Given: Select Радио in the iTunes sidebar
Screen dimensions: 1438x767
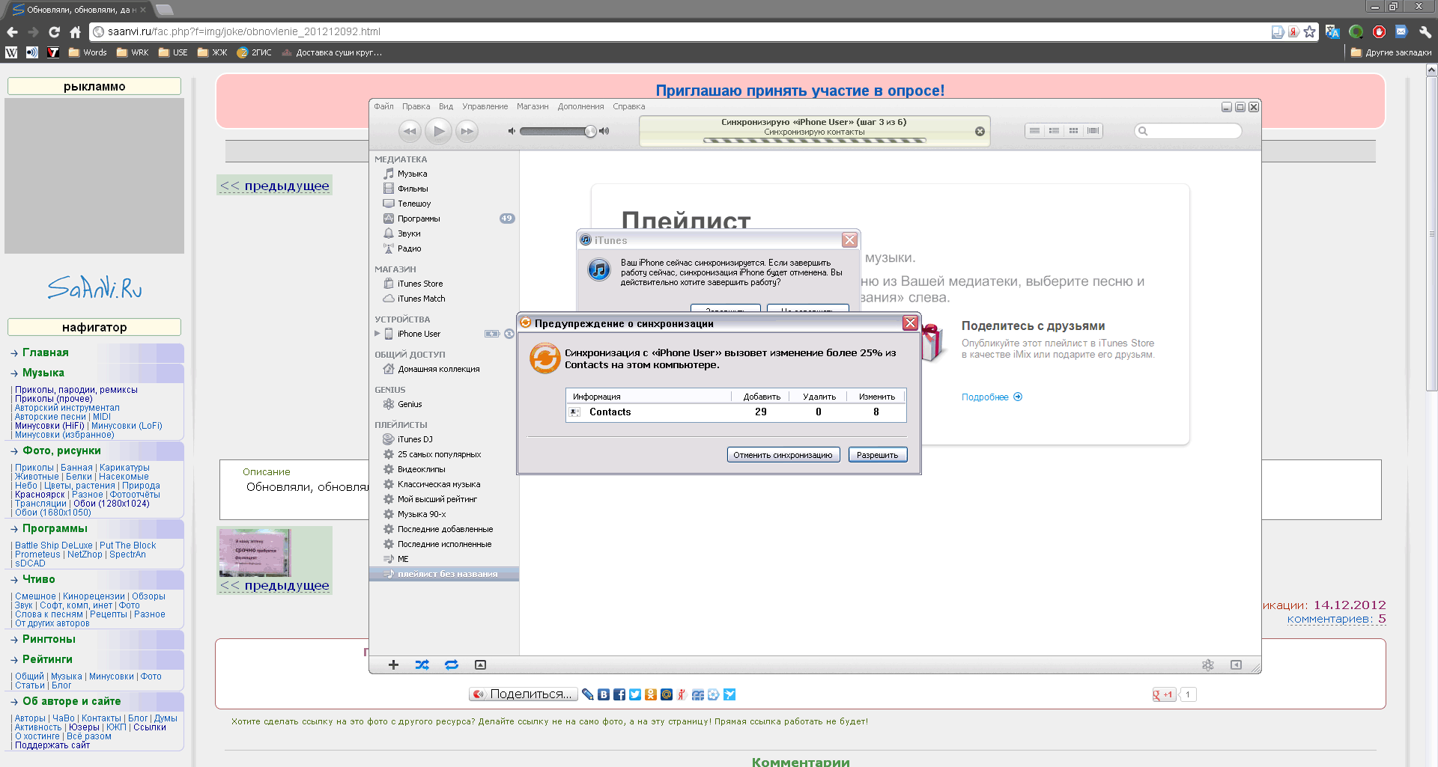Looking at the screenshot, I should [x=409, y=248].
